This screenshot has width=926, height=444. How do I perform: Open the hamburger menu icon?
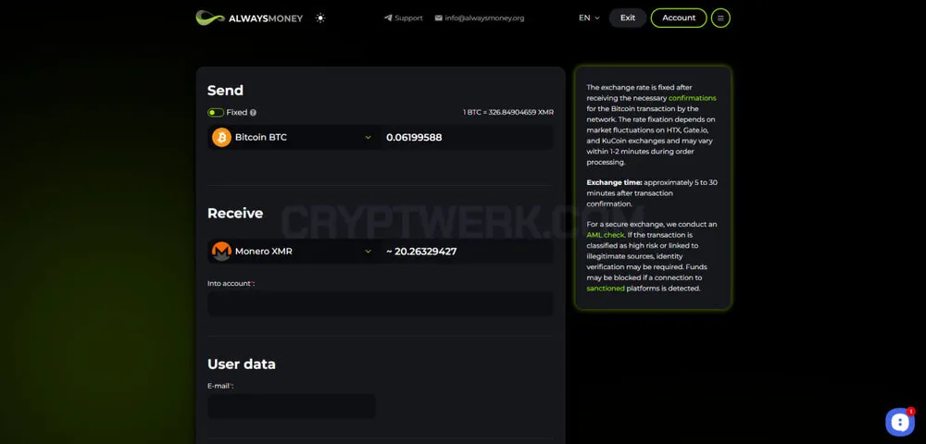[x=720, y=18]
